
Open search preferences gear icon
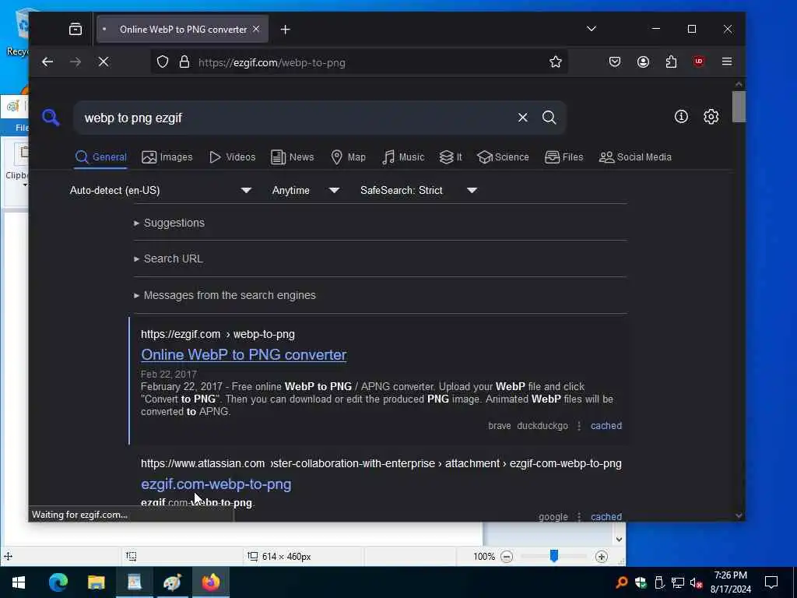pyautogui.click(x=711, y=117)
